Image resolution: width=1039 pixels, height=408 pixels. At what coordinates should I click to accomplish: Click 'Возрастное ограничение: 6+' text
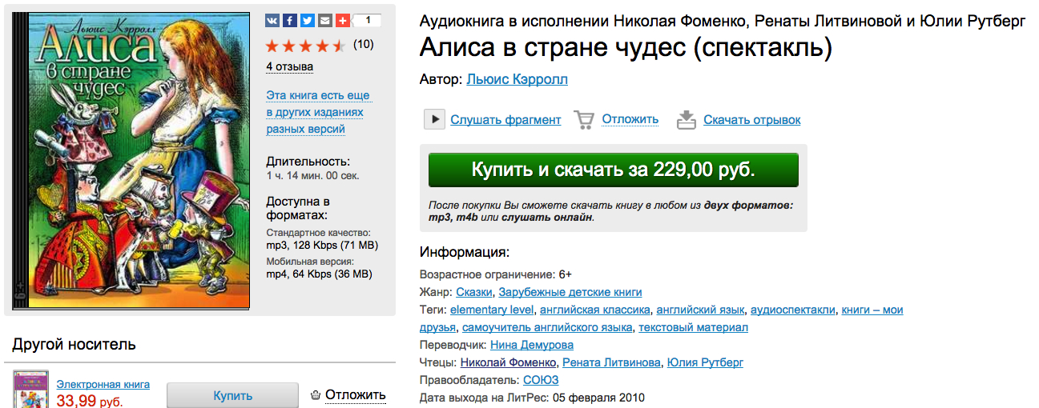click(496, 274)
